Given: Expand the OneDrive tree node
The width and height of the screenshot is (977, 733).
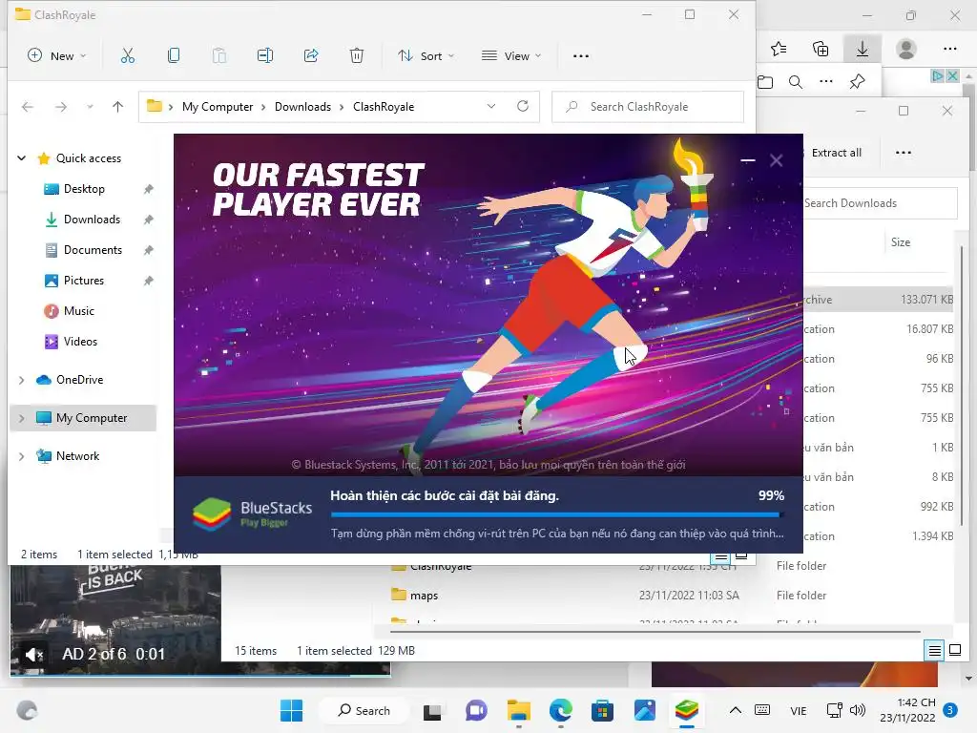Looking at the screenshot, I should point(22,380).
